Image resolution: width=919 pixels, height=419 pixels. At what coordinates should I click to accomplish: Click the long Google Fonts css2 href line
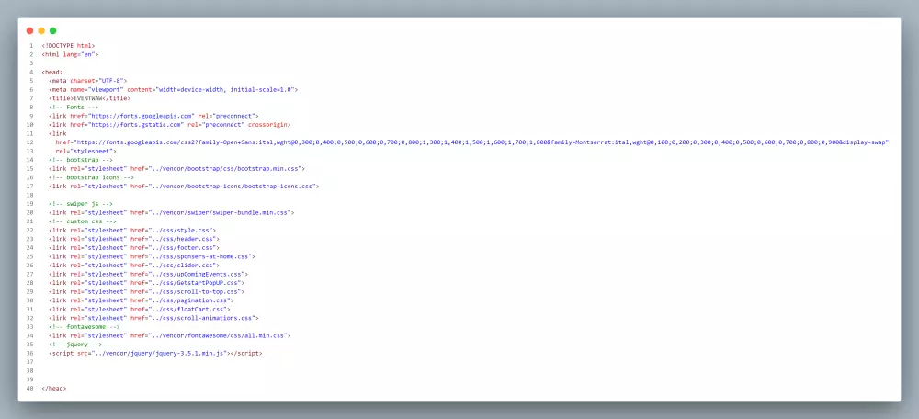pos(472,142)
